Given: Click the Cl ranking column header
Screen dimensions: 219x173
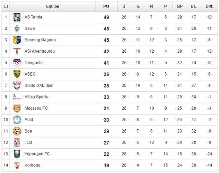Looking at the screenshot, I should (x=6, y=6).
